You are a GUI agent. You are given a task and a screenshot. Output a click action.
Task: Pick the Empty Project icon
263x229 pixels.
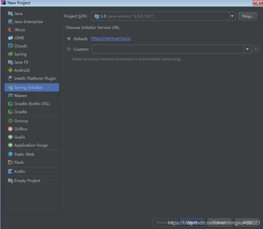tap(11, 180)
